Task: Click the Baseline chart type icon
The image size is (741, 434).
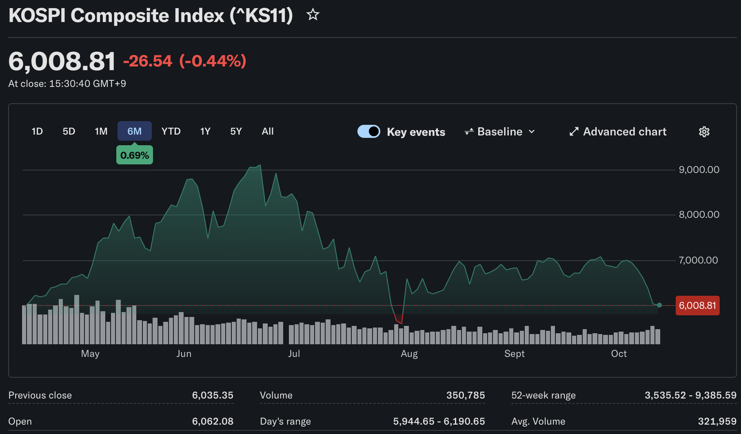Action: [469, 131]
